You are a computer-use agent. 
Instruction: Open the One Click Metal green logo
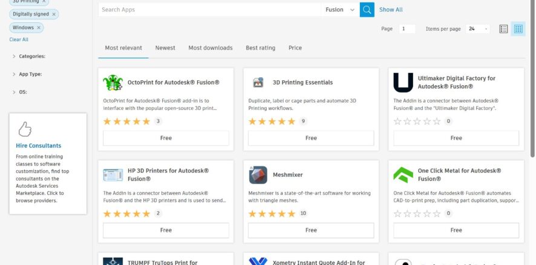[403, 175]
